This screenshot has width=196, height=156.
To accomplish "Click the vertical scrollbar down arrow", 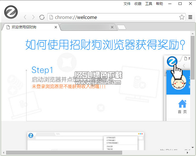I will pyautogui.click(x=192, y=148).
